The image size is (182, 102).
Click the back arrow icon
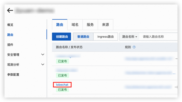tap(10, 10)
